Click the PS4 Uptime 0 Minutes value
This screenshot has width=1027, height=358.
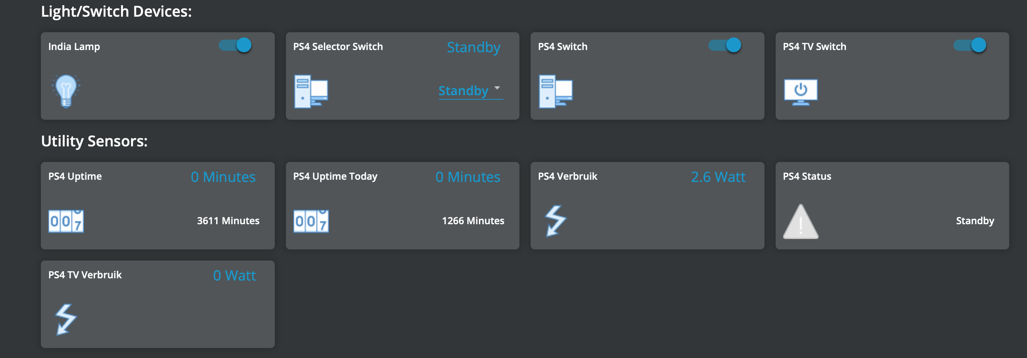coord(223,177)
